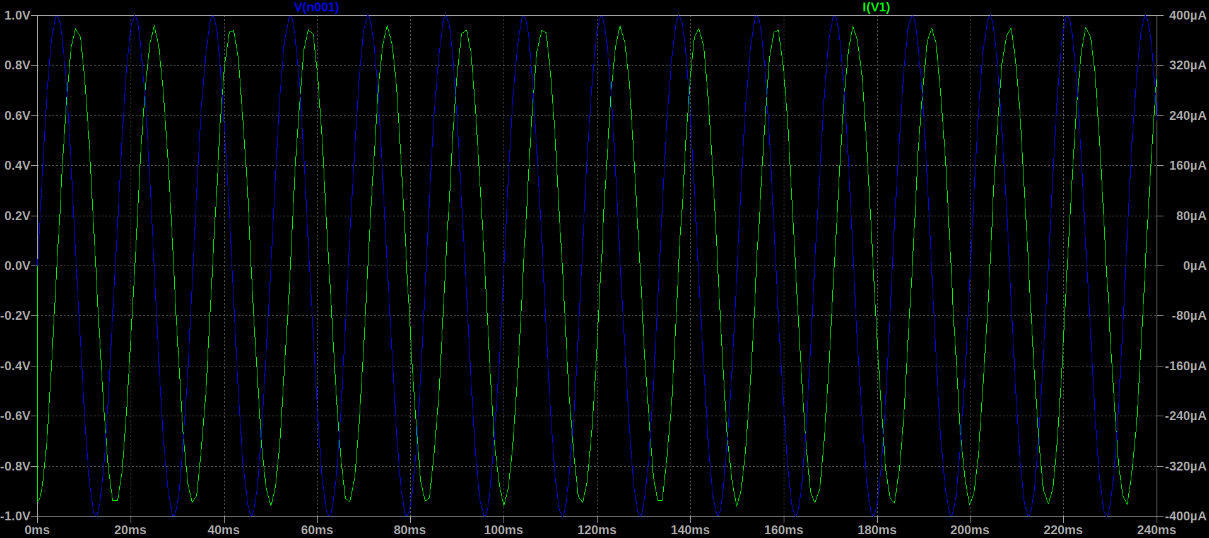Click the 240ms time axis label

pos(1156,530)
